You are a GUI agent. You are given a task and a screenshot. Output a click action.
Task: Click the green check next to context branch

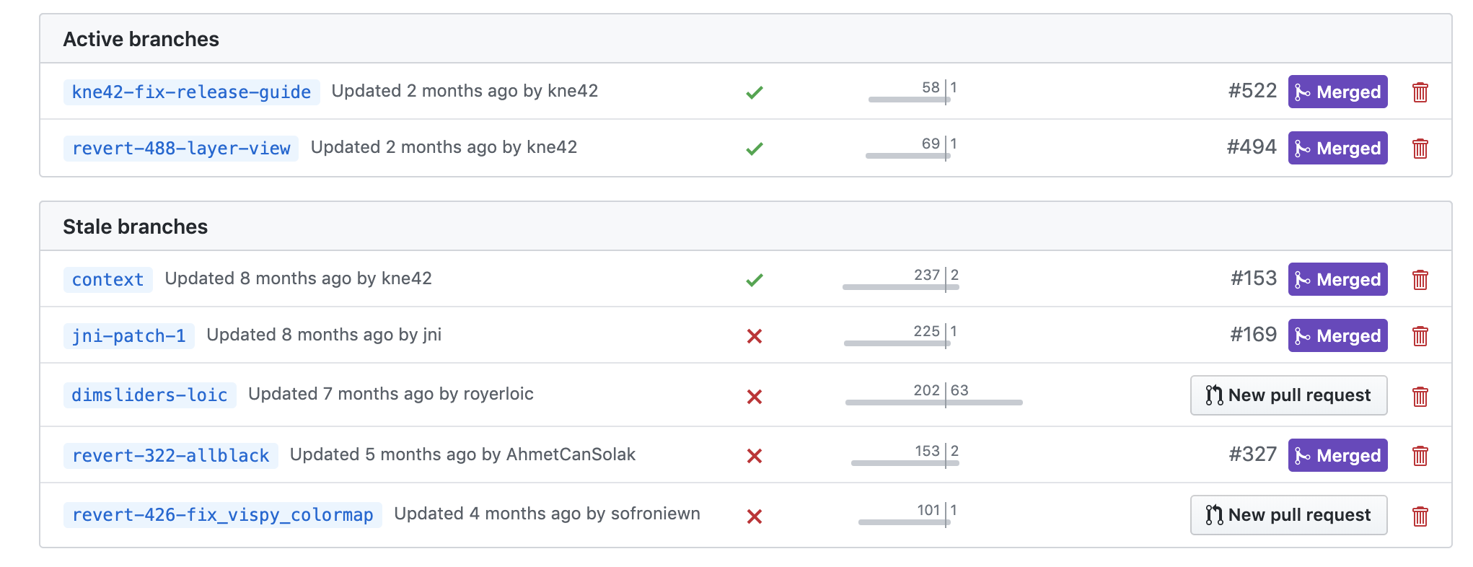click(x=753, y=279)
